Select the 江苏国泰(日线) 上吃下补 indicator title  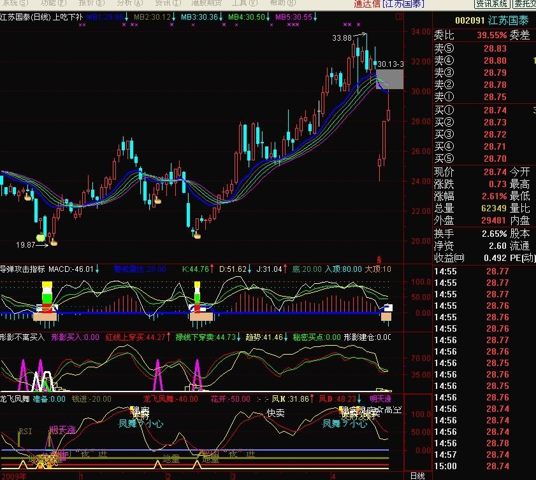coord(41,17)
